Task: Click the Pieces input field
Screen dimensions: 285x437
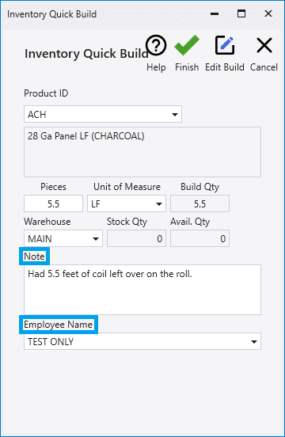Action: click(53, 203)
